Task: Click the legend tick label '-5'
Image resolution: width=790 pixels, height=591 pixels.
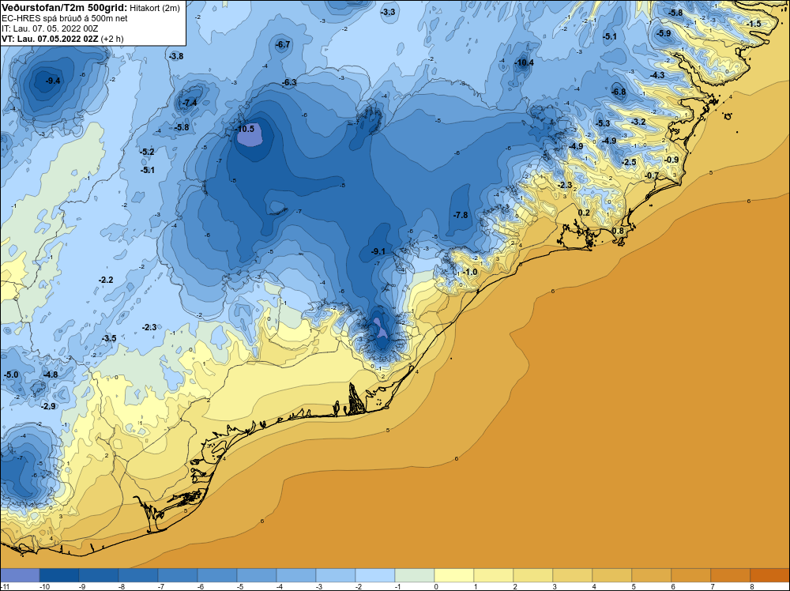Action: (239, 586)
